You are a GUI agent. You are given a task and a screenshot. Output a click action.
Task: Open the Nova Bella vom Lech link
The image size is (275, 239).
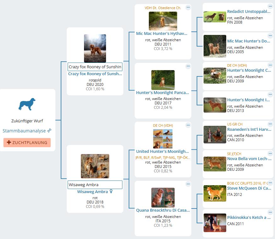pos(249,159)
